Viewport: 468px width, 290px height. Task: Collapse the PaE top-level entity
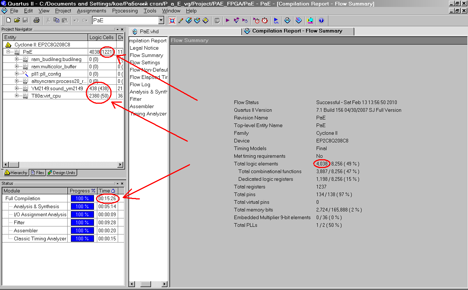click(8, 52)
